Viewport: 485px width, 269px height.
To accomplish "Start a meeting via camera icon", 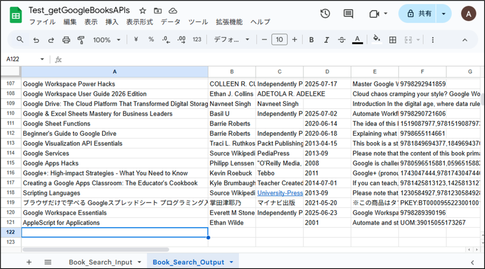I will point(374,14).
